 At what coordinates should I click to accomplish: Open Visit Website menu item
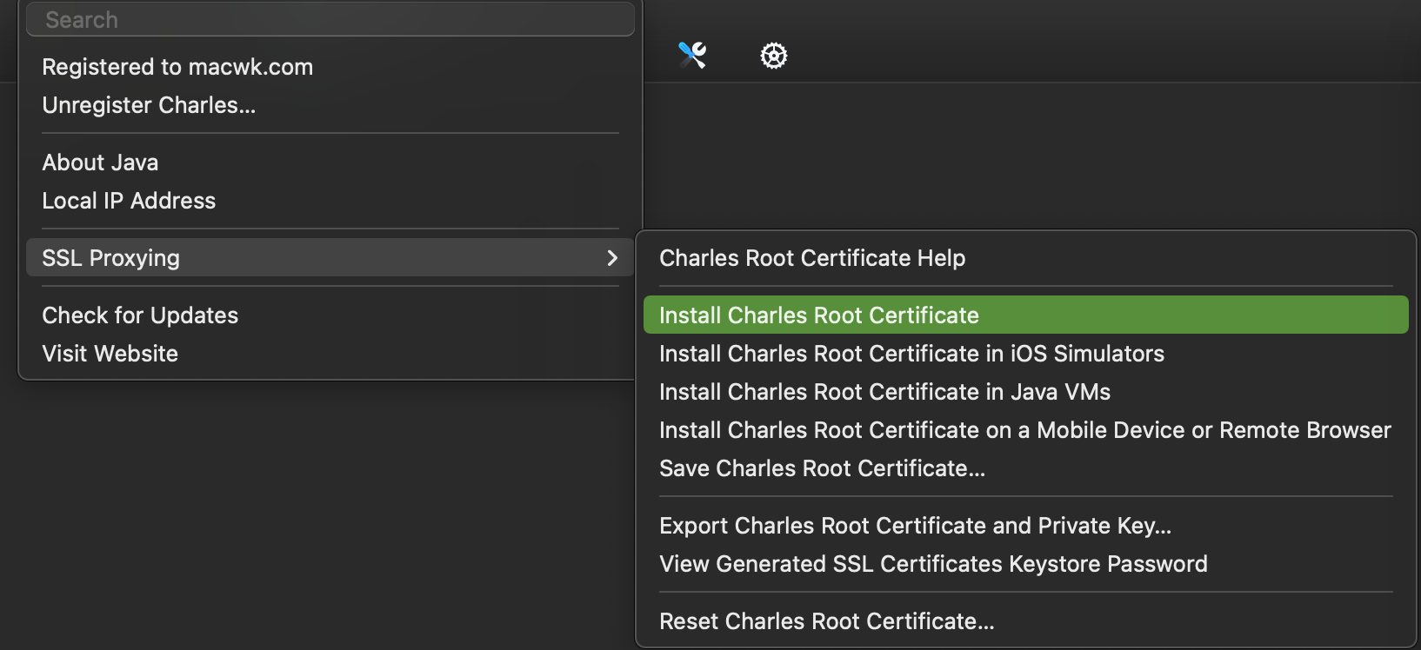(x=330, y=354)
